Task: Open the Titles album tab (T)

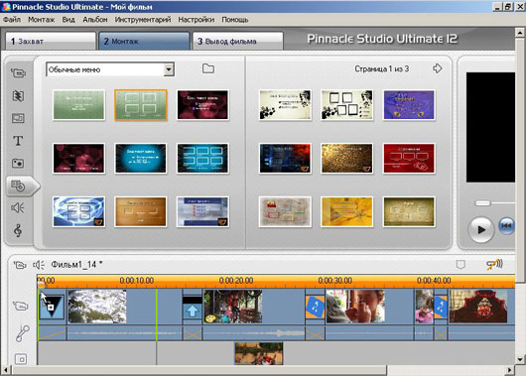Action: [x=18, y=141]
